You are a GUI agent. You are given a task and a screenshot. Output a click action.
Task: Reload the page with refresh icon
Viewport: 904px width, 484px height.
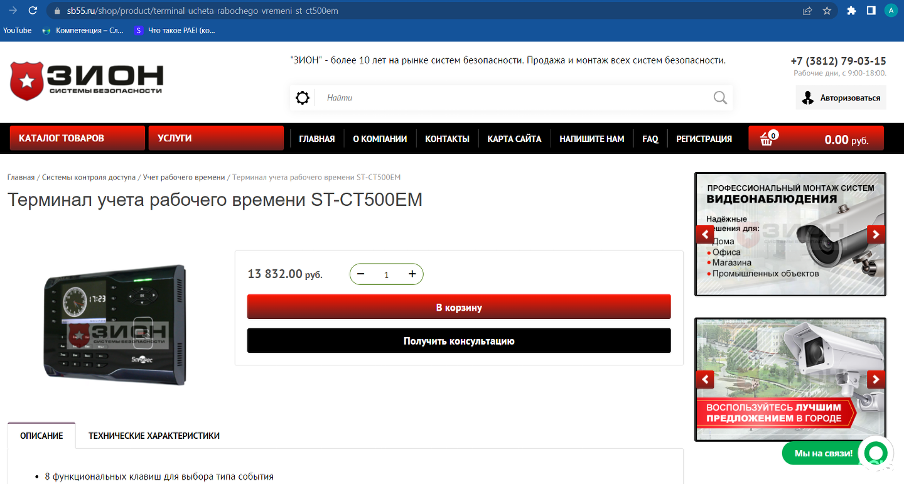click(x=33, y=11)
